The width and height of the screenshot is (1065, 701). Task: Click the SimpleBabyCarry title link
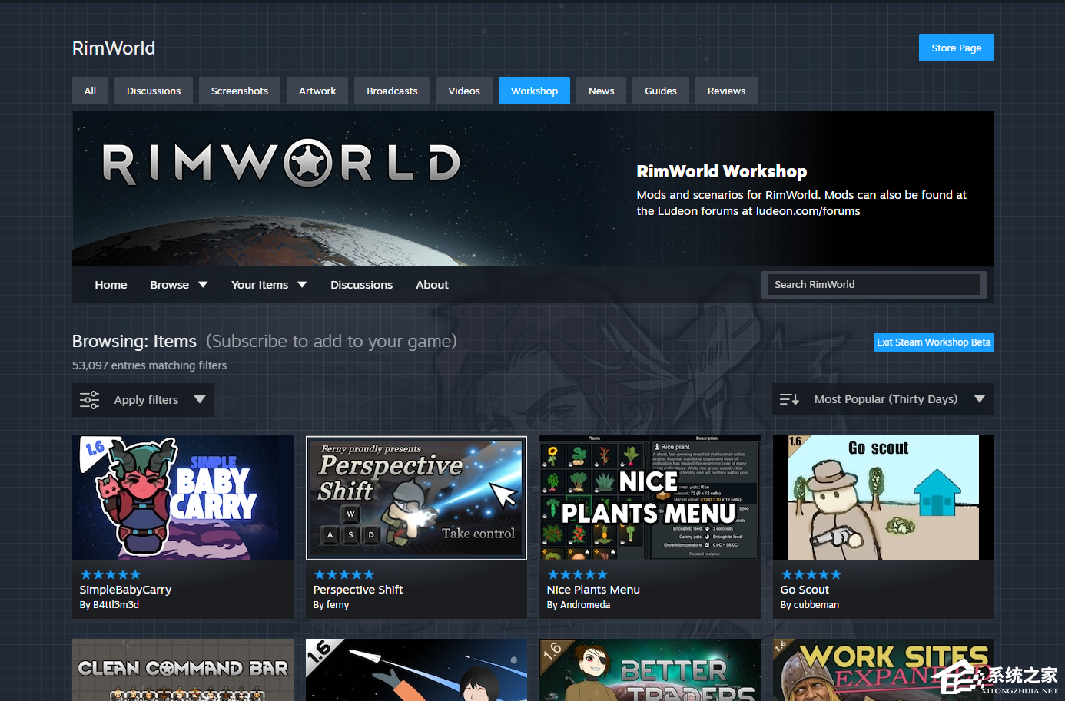coord(125,590)
